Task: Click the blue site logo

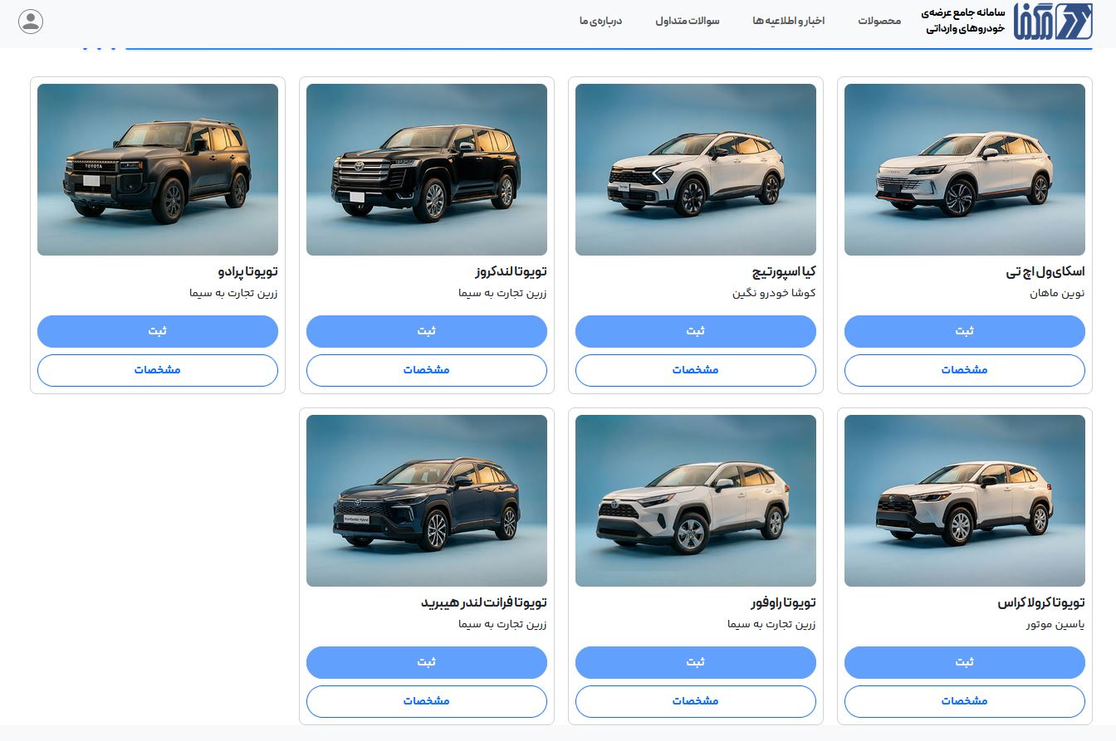Action: 1042,22
